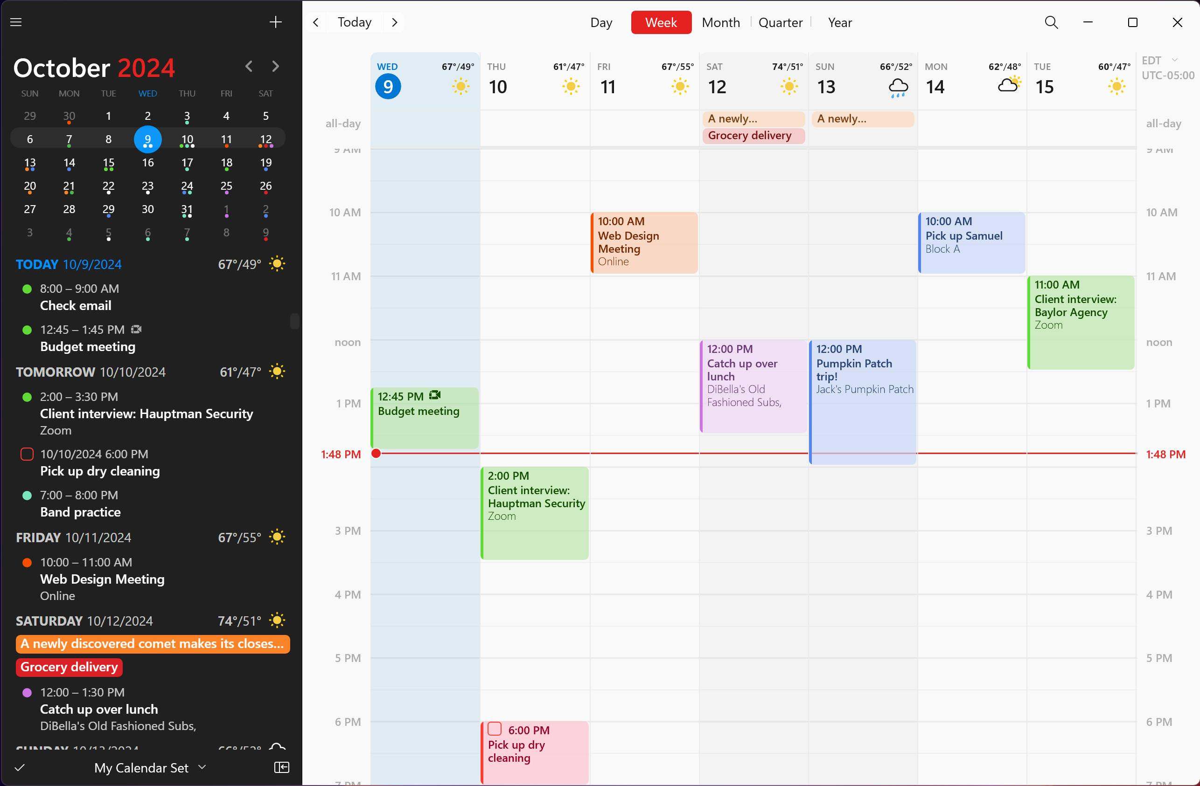Select red Grocery delivery sidebar item
Screen dimensions: 1200x786
(x=69, y=667)
